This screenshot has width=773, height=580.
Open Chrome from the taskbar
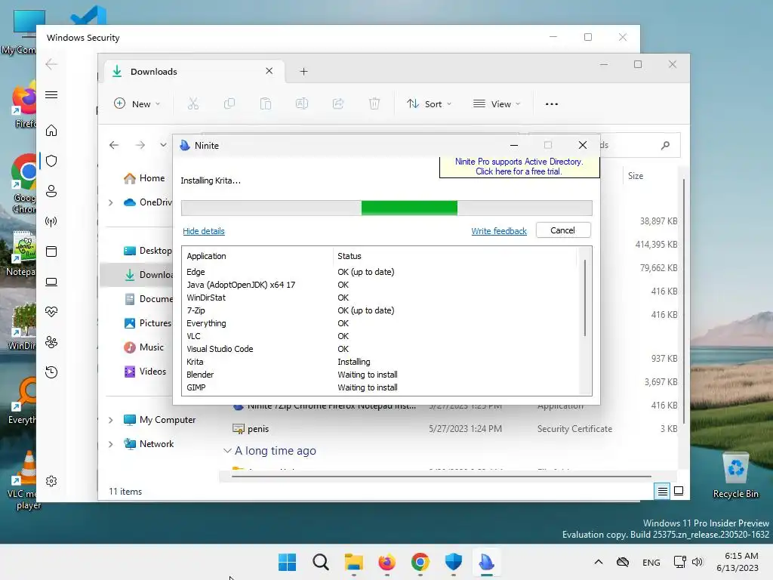pyautogui.click(x=420, y=562)
